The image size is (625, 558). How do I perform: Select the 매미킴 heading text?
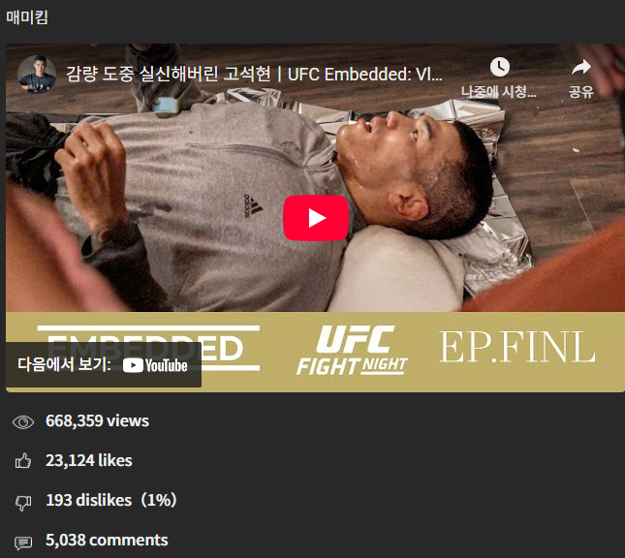tap(27, 17)
